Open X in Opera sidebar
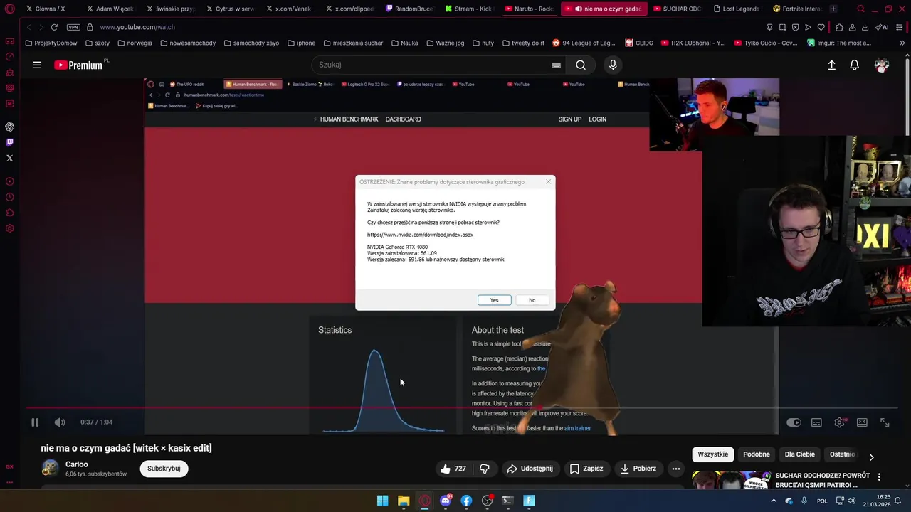Screen dimensions: 911x512 click(9, 158)
